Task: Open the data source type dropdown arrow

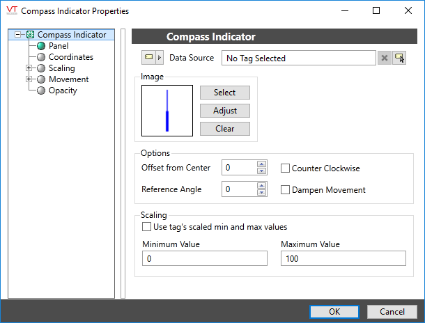Action: pyautogui.click(x=159, y=58)
